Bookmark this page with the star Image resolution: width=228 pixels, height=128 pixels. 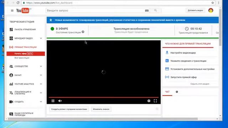(x=213, y=3)
